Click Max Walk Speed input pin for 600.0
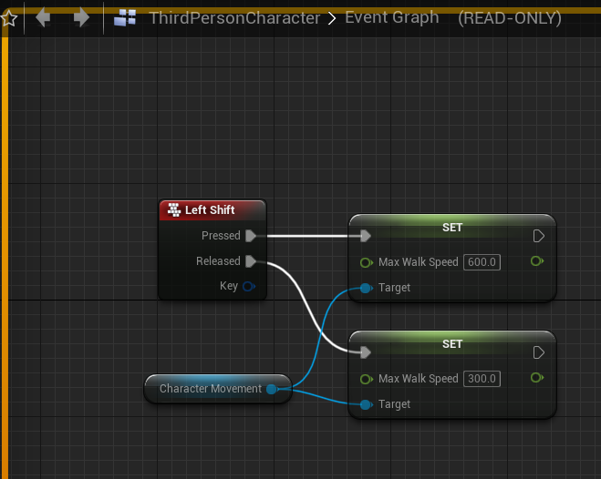This screenshot has height=479, width=601. (366, 262)
